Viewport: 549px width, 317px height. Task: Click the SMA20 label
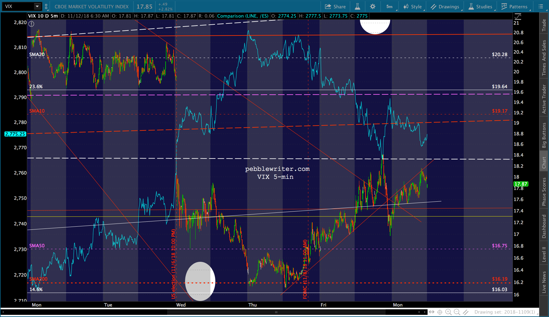pyautogui.click(x=37, y=55)
